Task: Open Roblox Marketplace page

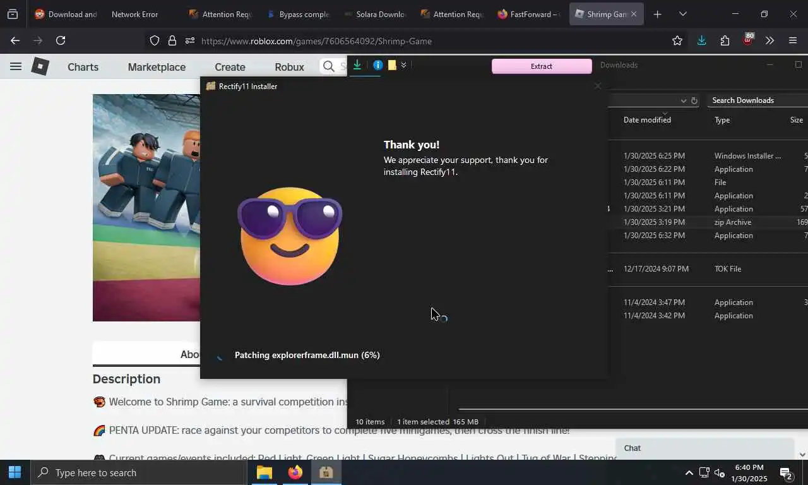Action: click(x=157, y=67)
